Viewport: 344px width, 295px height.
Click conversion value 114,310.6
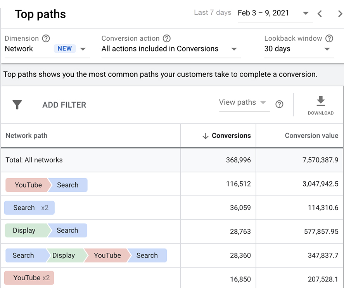click(323, 208)
